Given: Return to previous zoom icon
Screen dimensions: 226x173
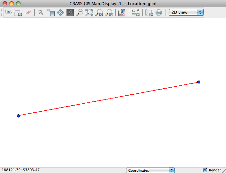Looking at the screenshot, I should 99,13.
